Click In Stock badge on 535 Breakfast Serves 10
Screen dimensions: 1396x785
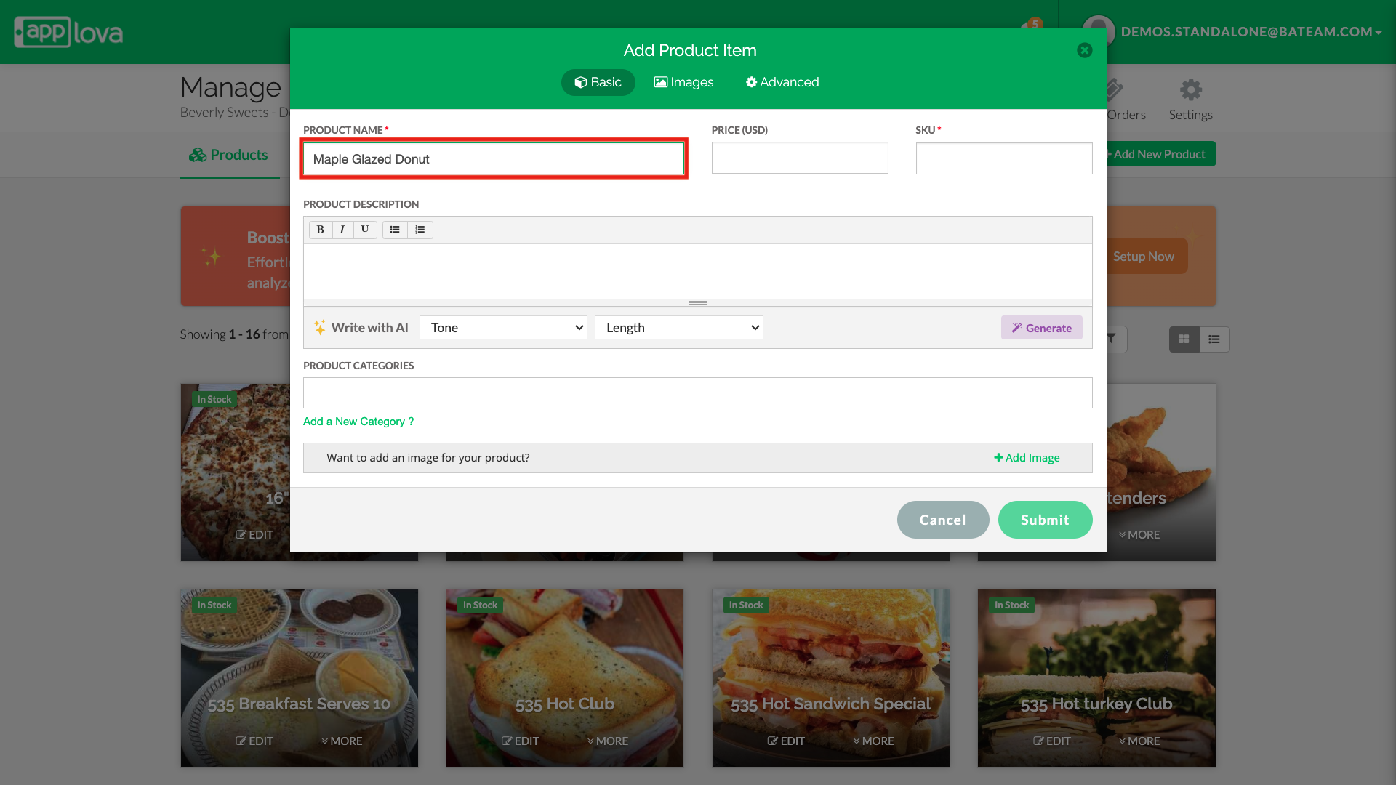[x=214, y=605]
